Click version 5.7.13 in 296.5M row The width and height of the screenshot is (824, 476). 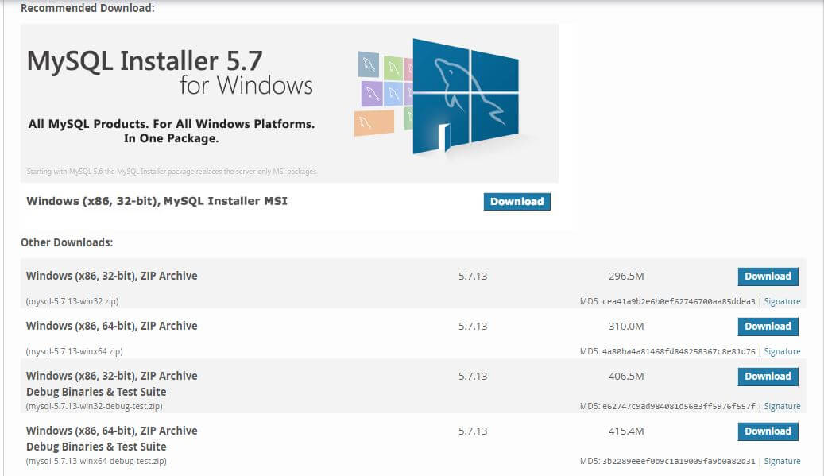[x=473, y=276]
